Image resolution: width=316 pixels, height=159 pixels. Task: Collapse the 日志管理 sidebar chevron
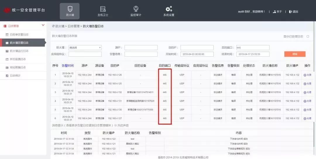(43, 25)
